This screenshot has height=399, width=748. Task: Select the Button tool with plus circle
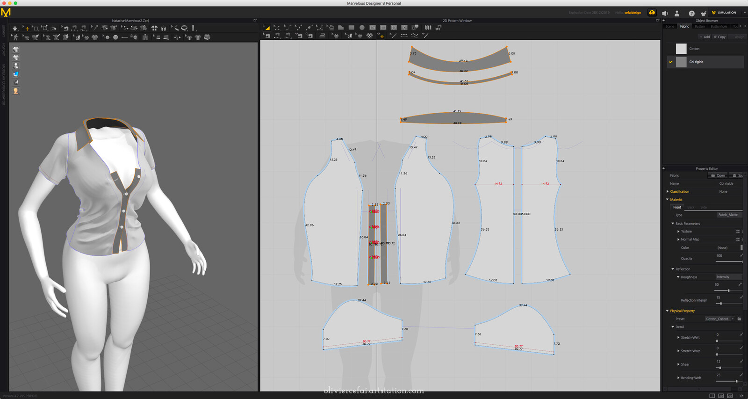[x=115, y=37]
